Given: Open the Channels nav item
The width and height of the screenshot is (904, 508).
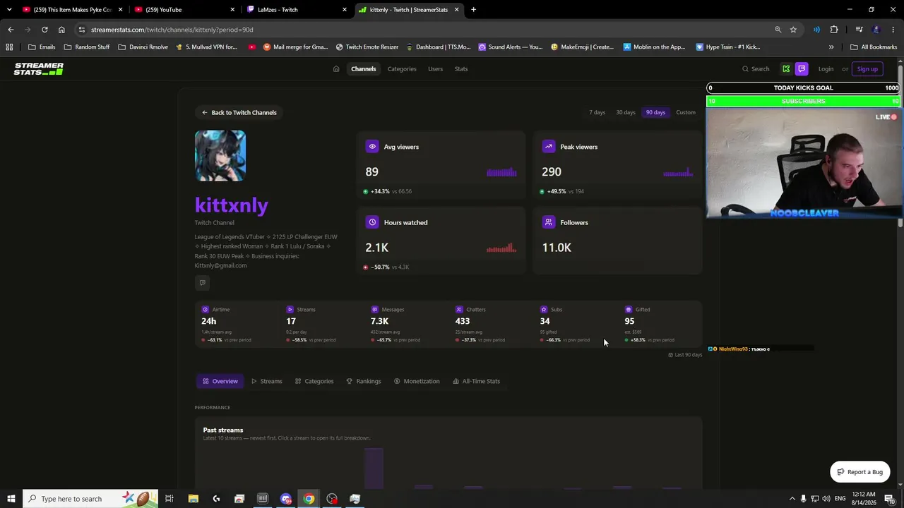Looking at the screenshot, I should pyautogui.click(x=364, y=69).
